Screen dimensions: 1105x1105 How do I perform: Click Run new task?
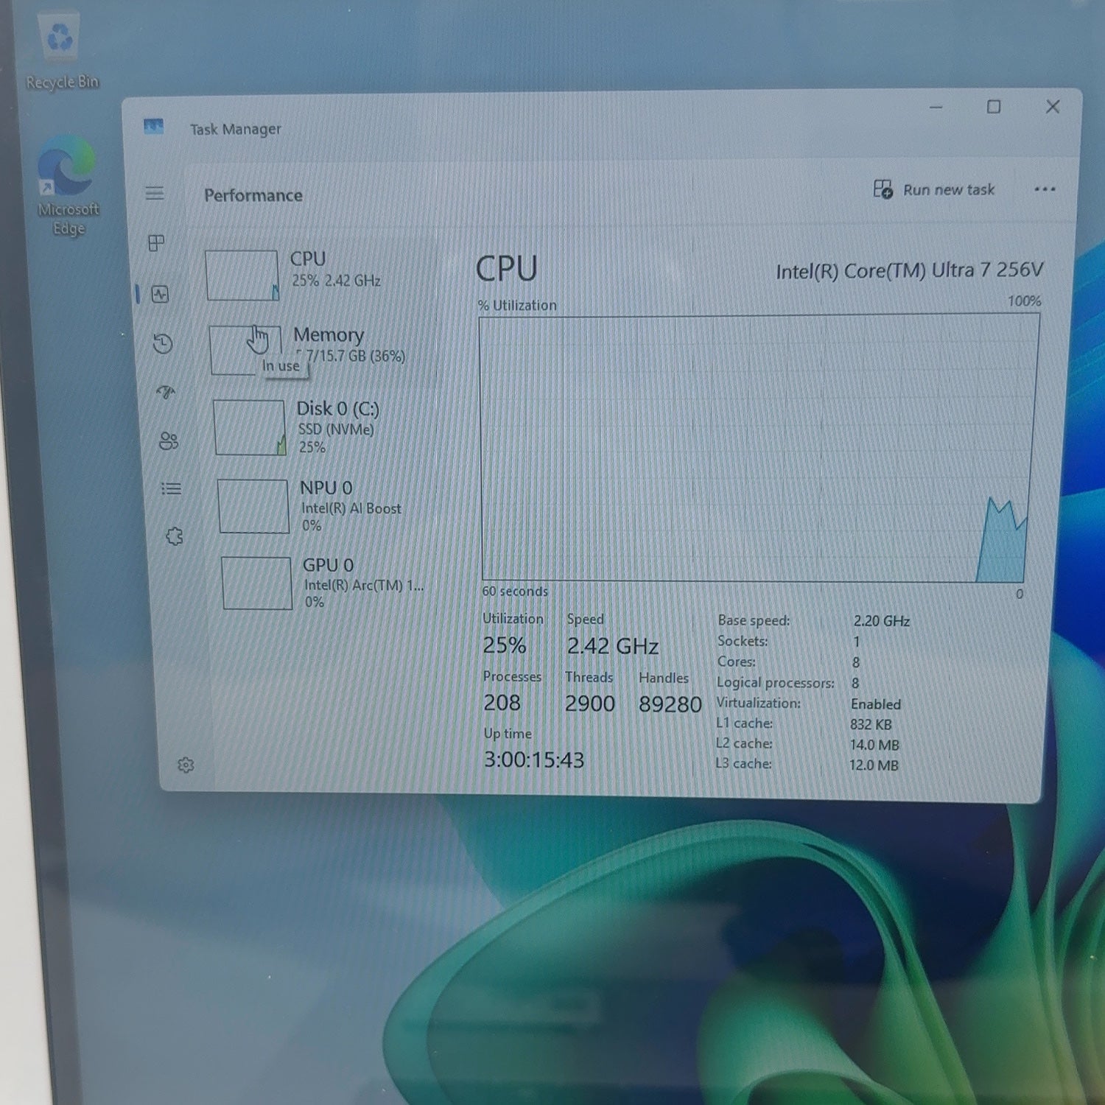[x=934, y=190]
